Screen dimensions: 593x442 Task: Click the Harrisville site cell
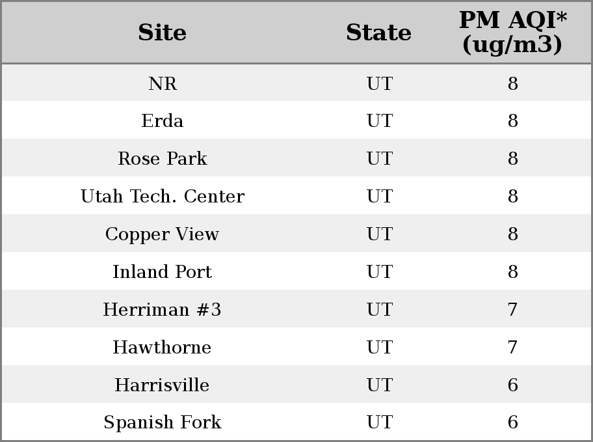pos(163,385)
